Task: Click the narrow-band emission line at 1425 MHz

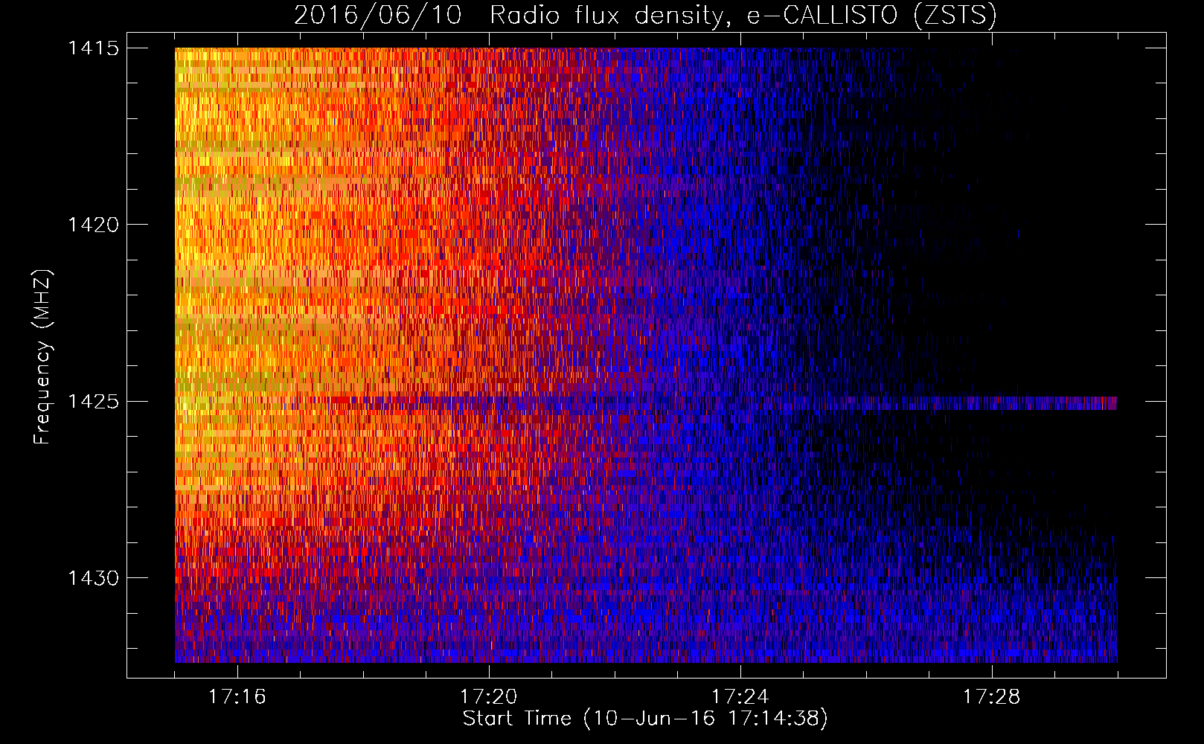Action: [x=646, y=403]
